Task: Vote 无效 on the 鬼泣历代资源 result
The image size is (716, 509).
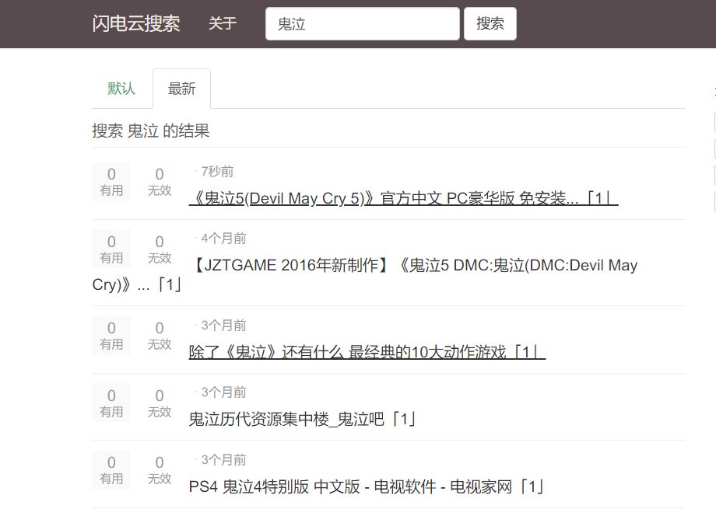Action: pyautogui.click(x=159, y=403)
